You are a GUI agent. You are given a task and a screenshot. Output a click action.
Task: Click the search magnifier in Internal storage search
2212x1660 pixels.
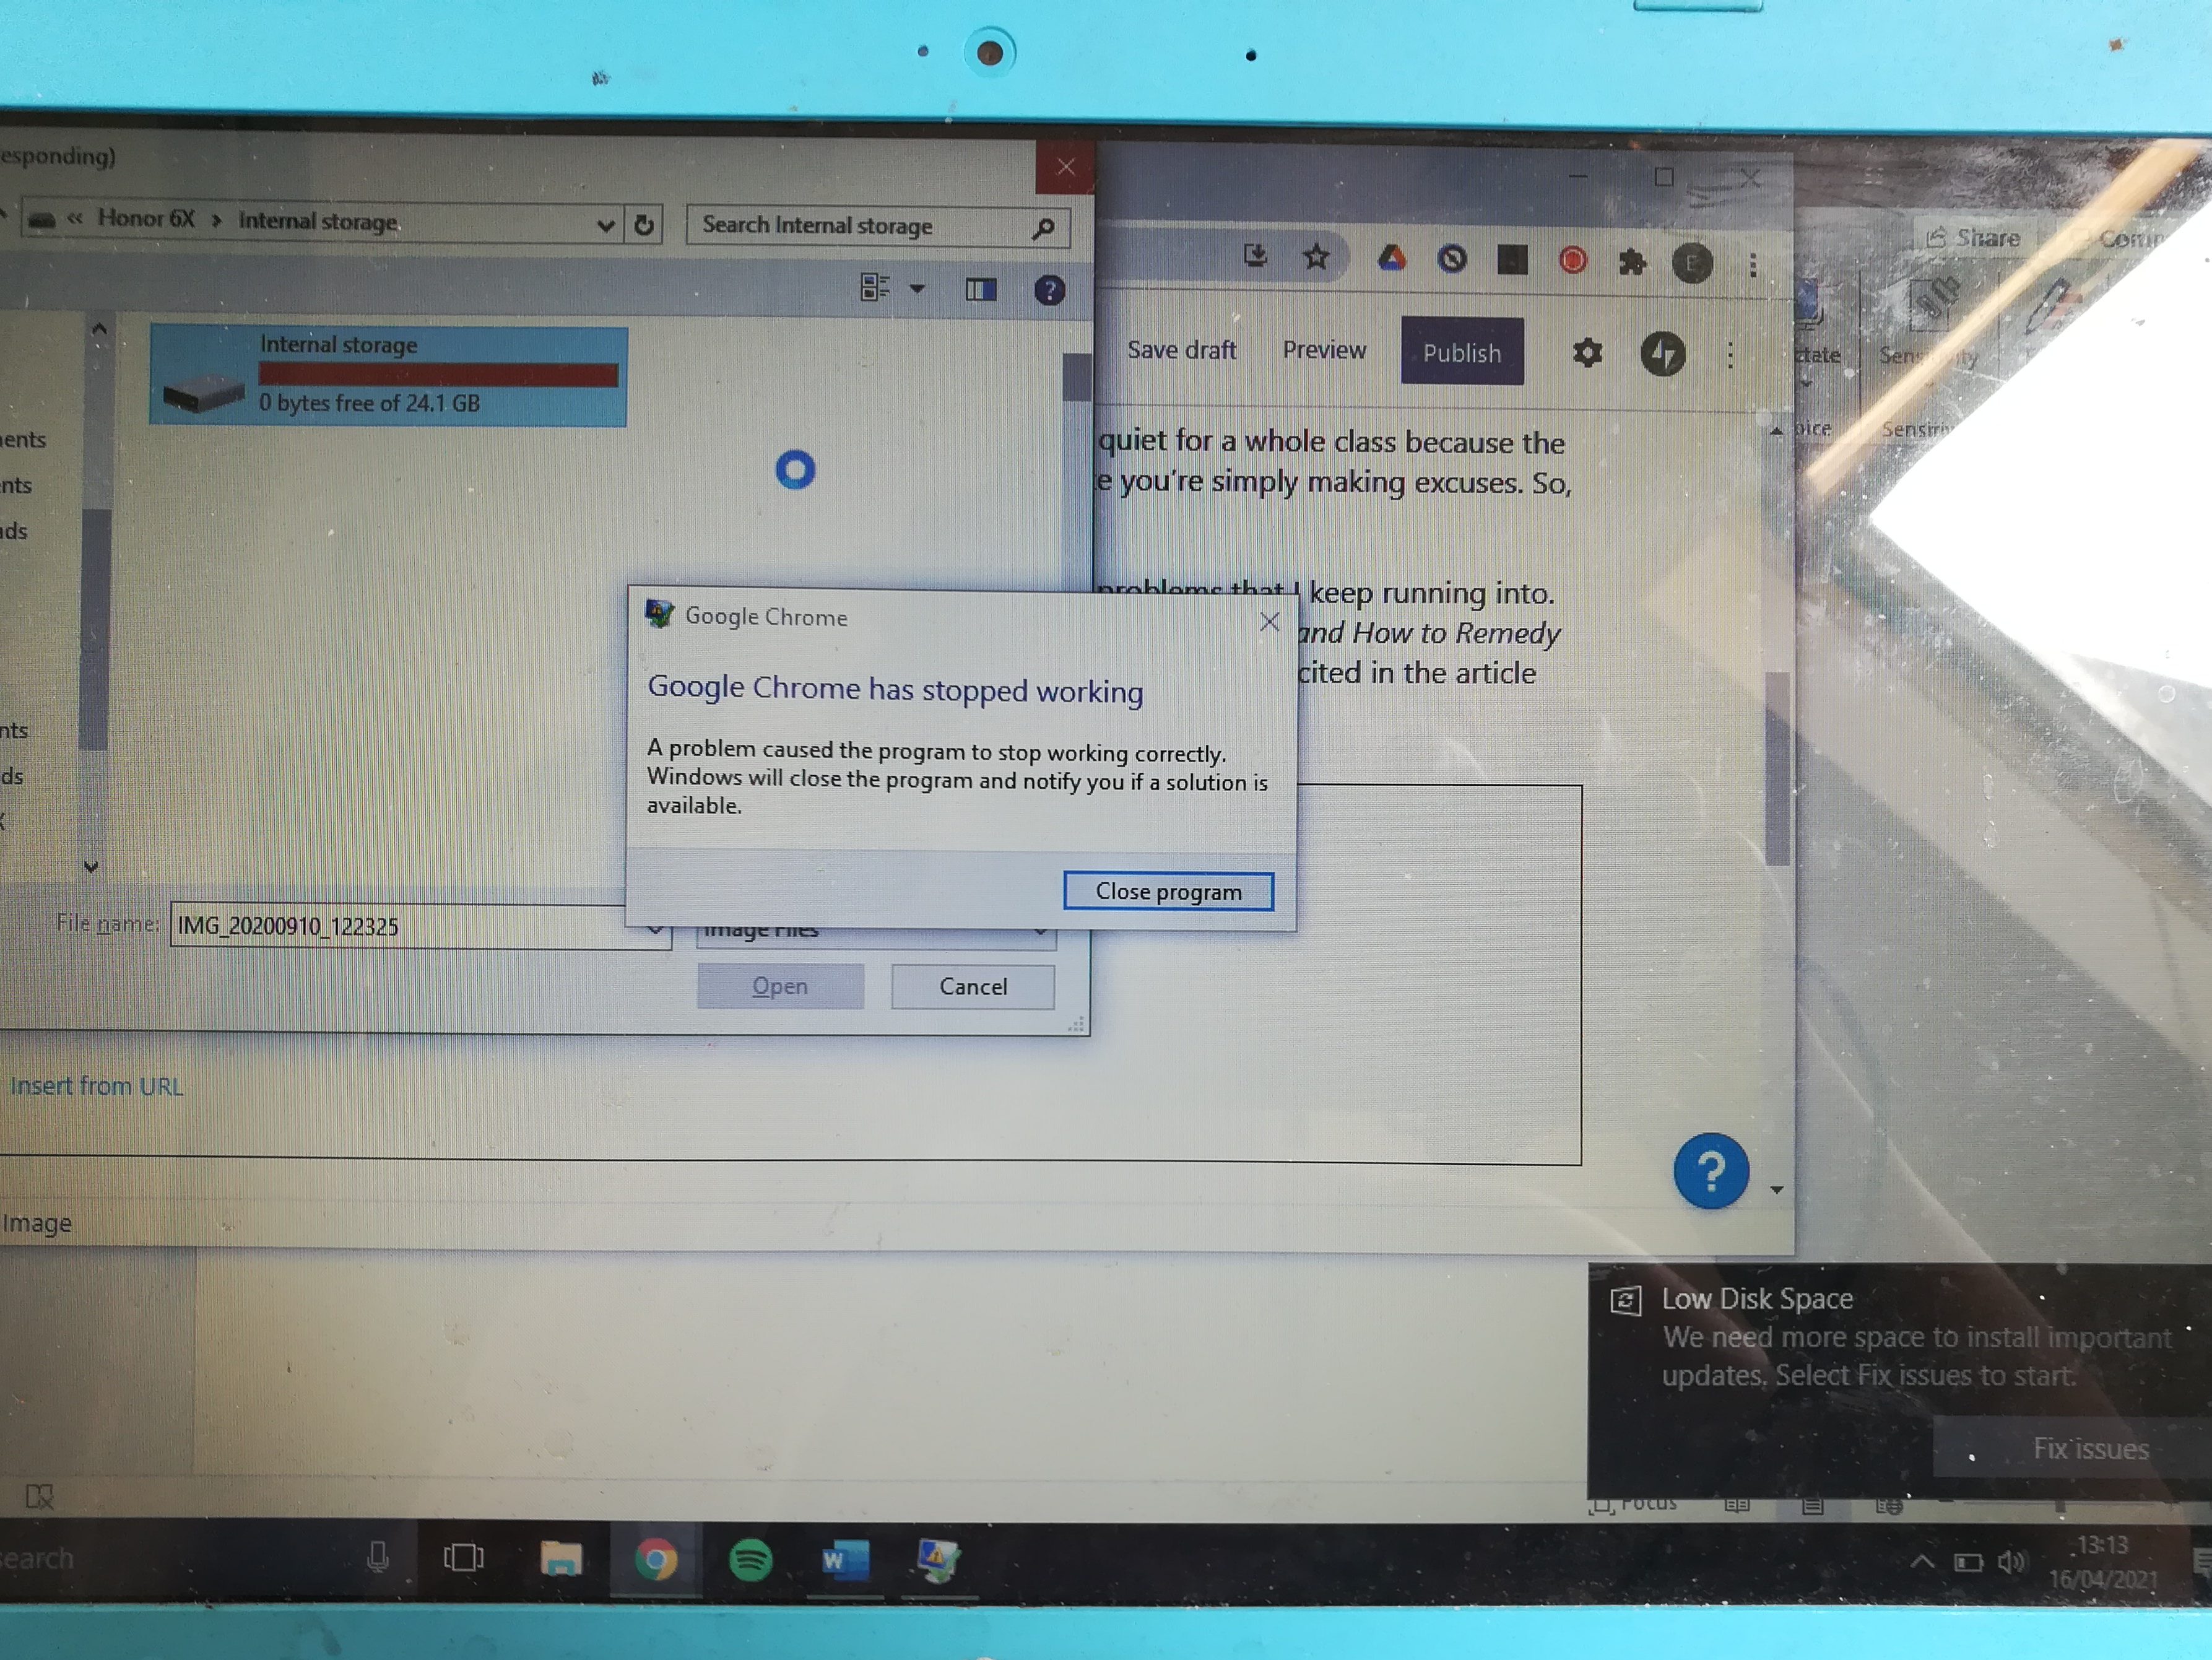1043,229
